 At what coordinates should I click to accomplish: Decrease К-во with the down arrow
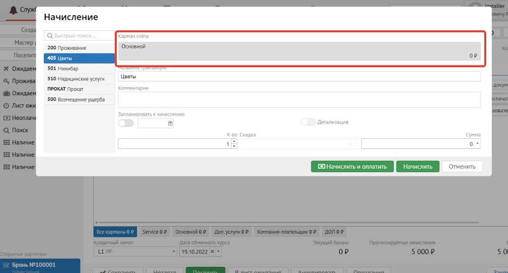click(234, 146)
